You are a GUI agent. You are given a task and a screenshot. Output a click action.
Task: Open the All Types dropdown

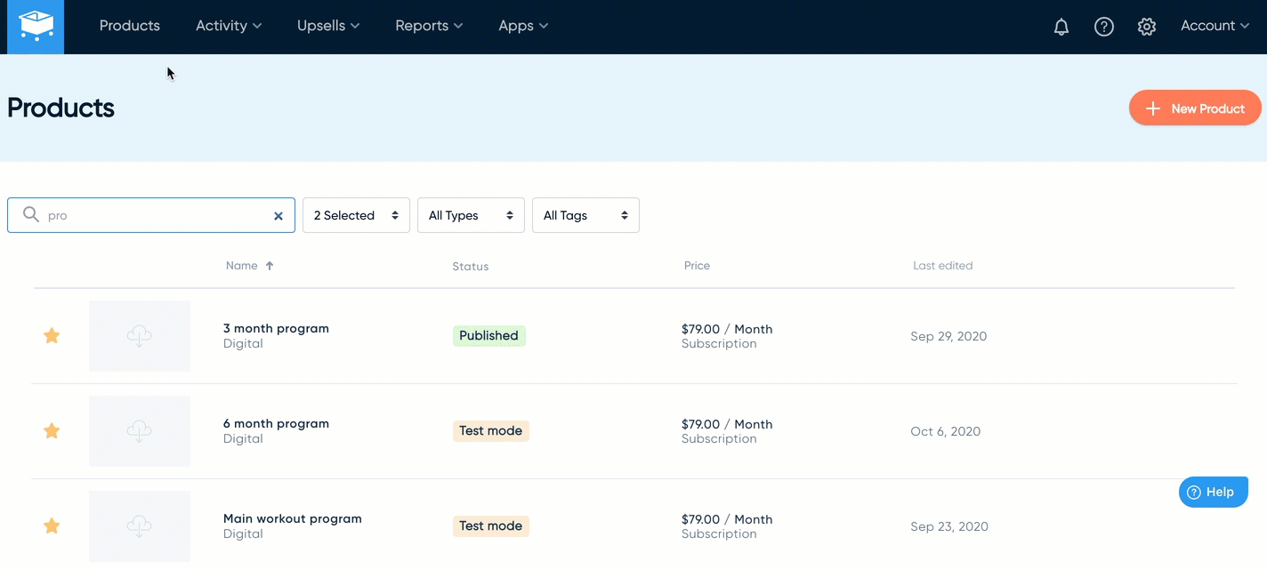tap(471, 215)
